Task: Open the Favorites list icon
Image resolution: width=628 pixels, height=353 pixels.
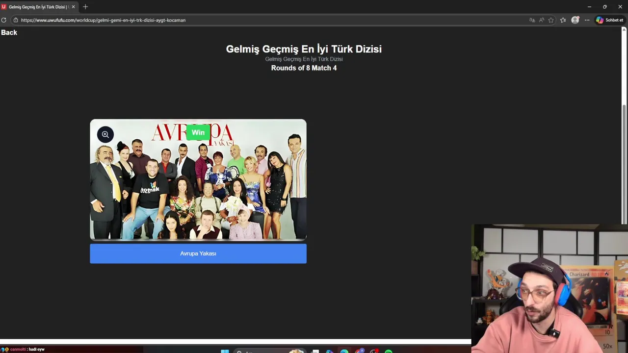Action: pyautogui.click(x=563, y=20)
